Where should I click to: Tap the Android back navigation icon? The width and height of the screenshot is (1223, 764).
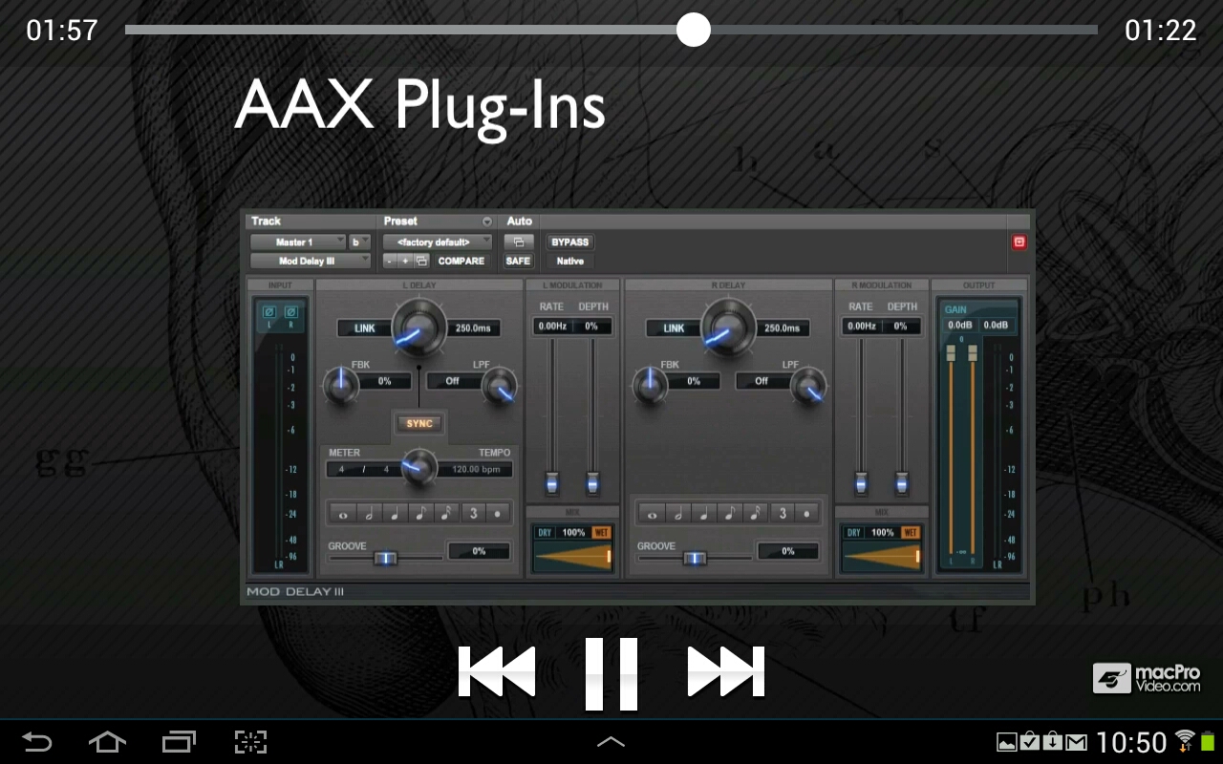click(x=37, y=742)
